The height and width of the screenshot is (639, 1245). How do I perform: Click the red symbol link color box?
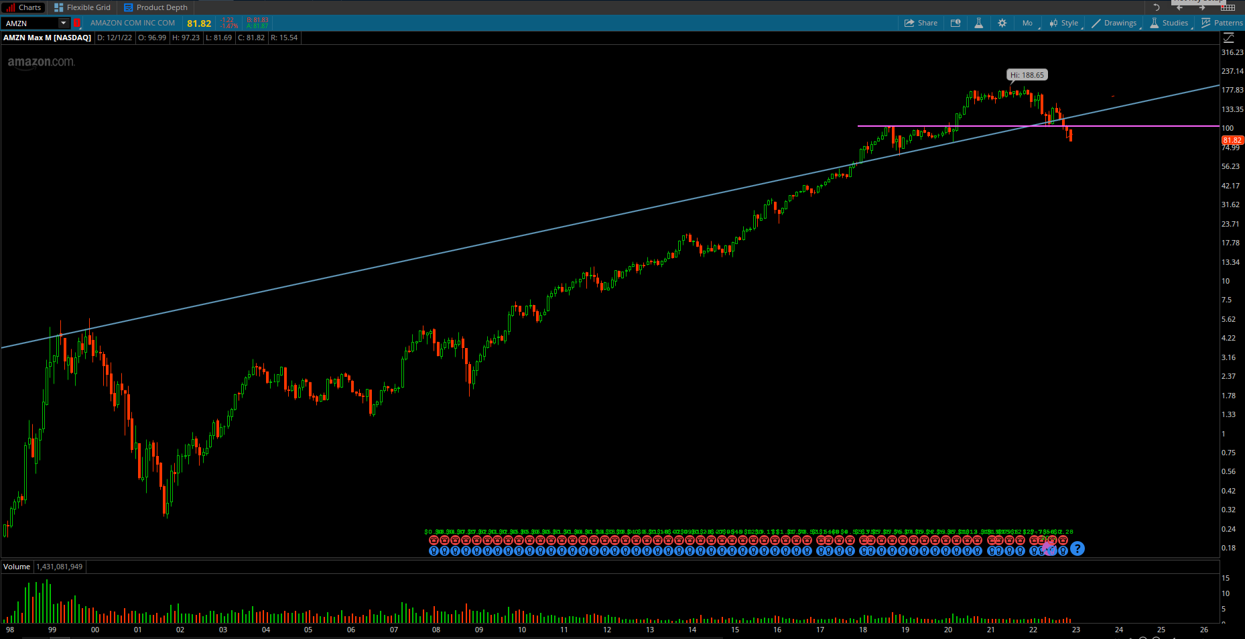tap(77, 23)
